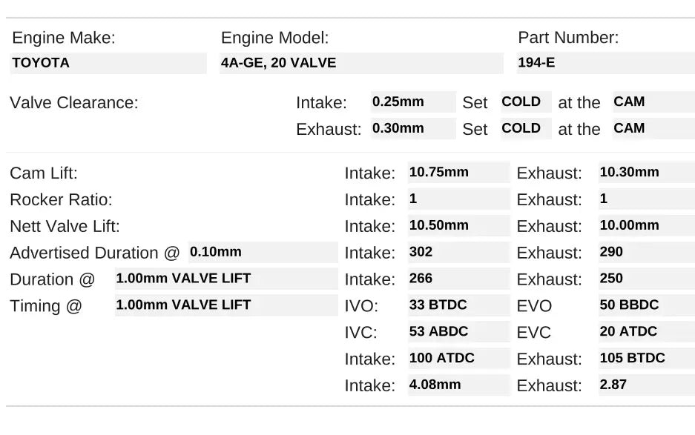Click the Engine Make field showing TOYOTA
Screen dimensions: 695x435
[x=108, y=63]
